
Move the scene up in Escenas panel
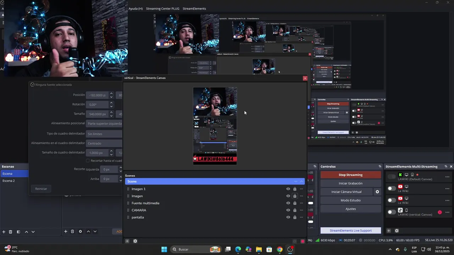tap(26, 232)
